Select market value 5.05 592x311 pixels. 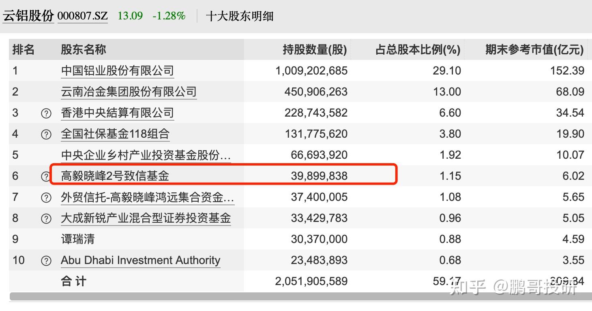(573, 218)
